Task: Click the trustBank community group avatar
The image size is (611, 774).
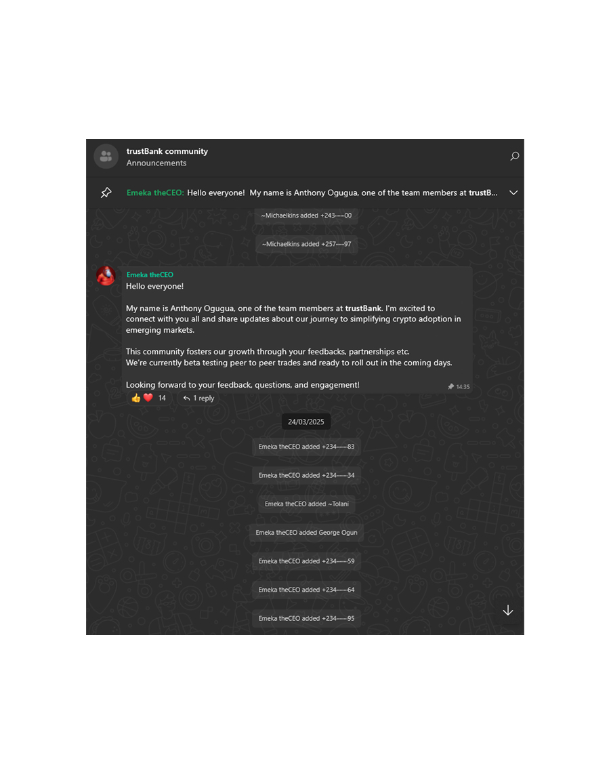Action: pos(106,157)
